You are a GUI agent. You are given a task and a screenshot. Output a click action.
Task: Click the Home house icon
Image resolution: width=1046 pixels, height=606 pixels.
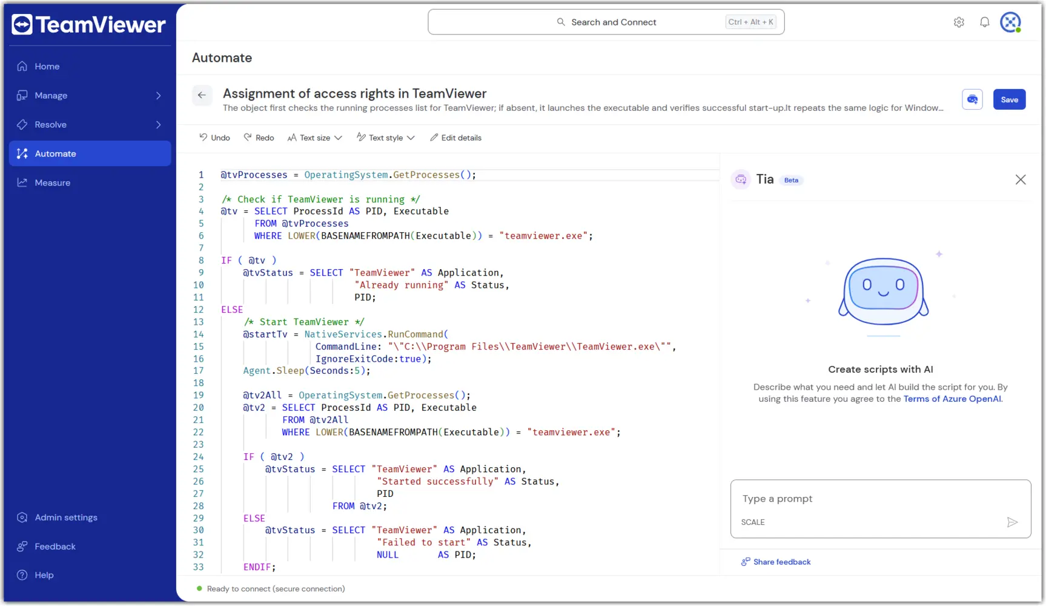tap(22, 66)
